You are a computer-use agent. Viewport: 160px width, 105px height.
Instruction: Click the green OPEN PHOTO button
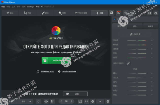[x=56, y=60]
